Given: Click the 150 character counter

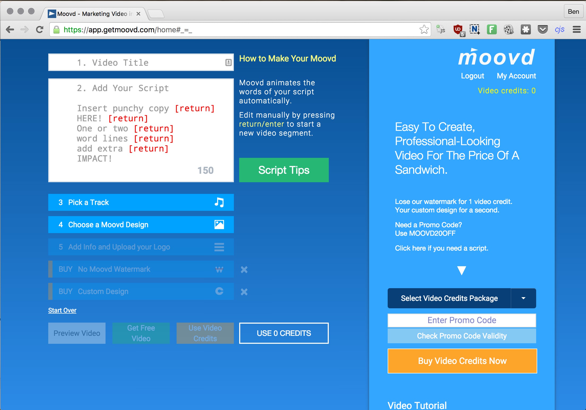Looking at the screenshot, I should [205, 170].
